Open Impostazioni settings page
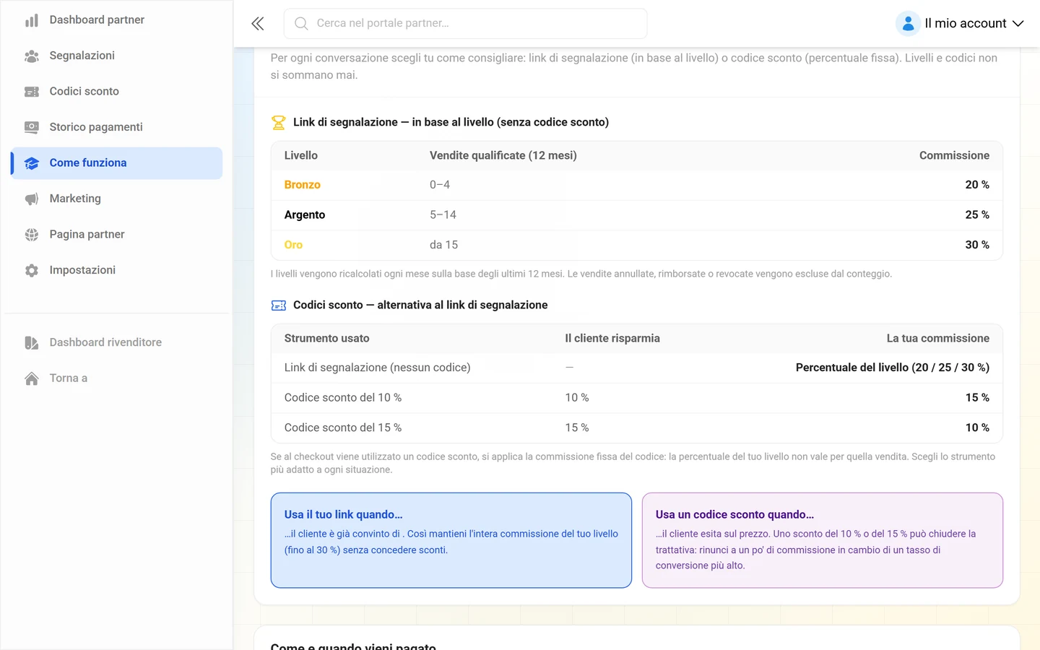This screenshot has height=650, width=1040. [117, 270]
